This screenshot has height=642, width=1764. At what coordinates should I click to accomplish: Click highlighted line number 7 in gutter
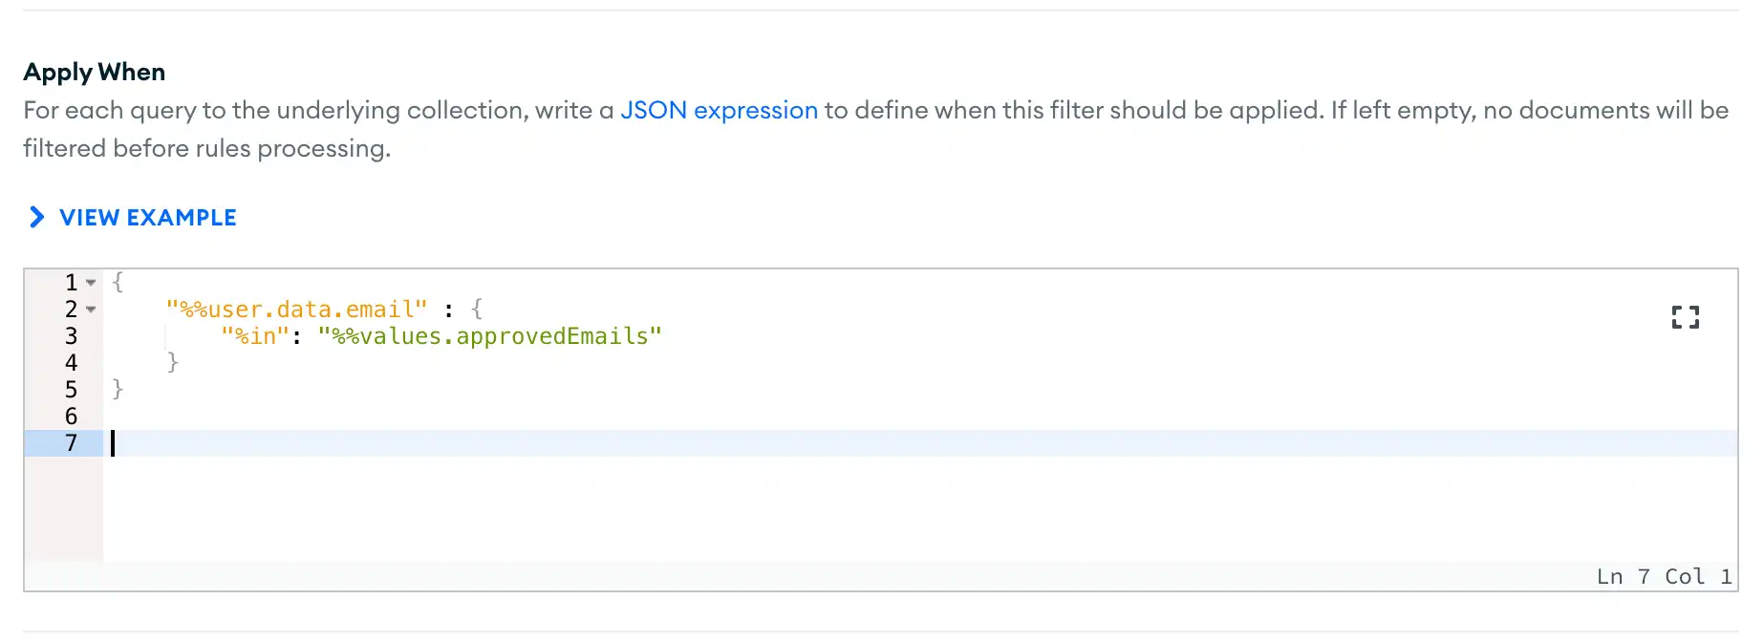[x=71, y=443]
